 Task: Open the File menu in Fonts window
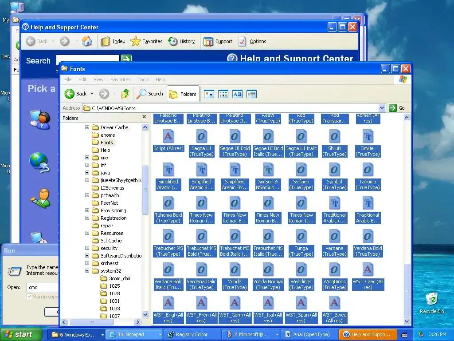tap(68, 79)
